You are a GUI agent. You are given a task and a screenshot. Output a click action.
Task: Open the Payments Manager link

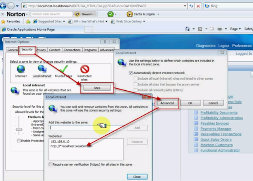pos(216,129)
